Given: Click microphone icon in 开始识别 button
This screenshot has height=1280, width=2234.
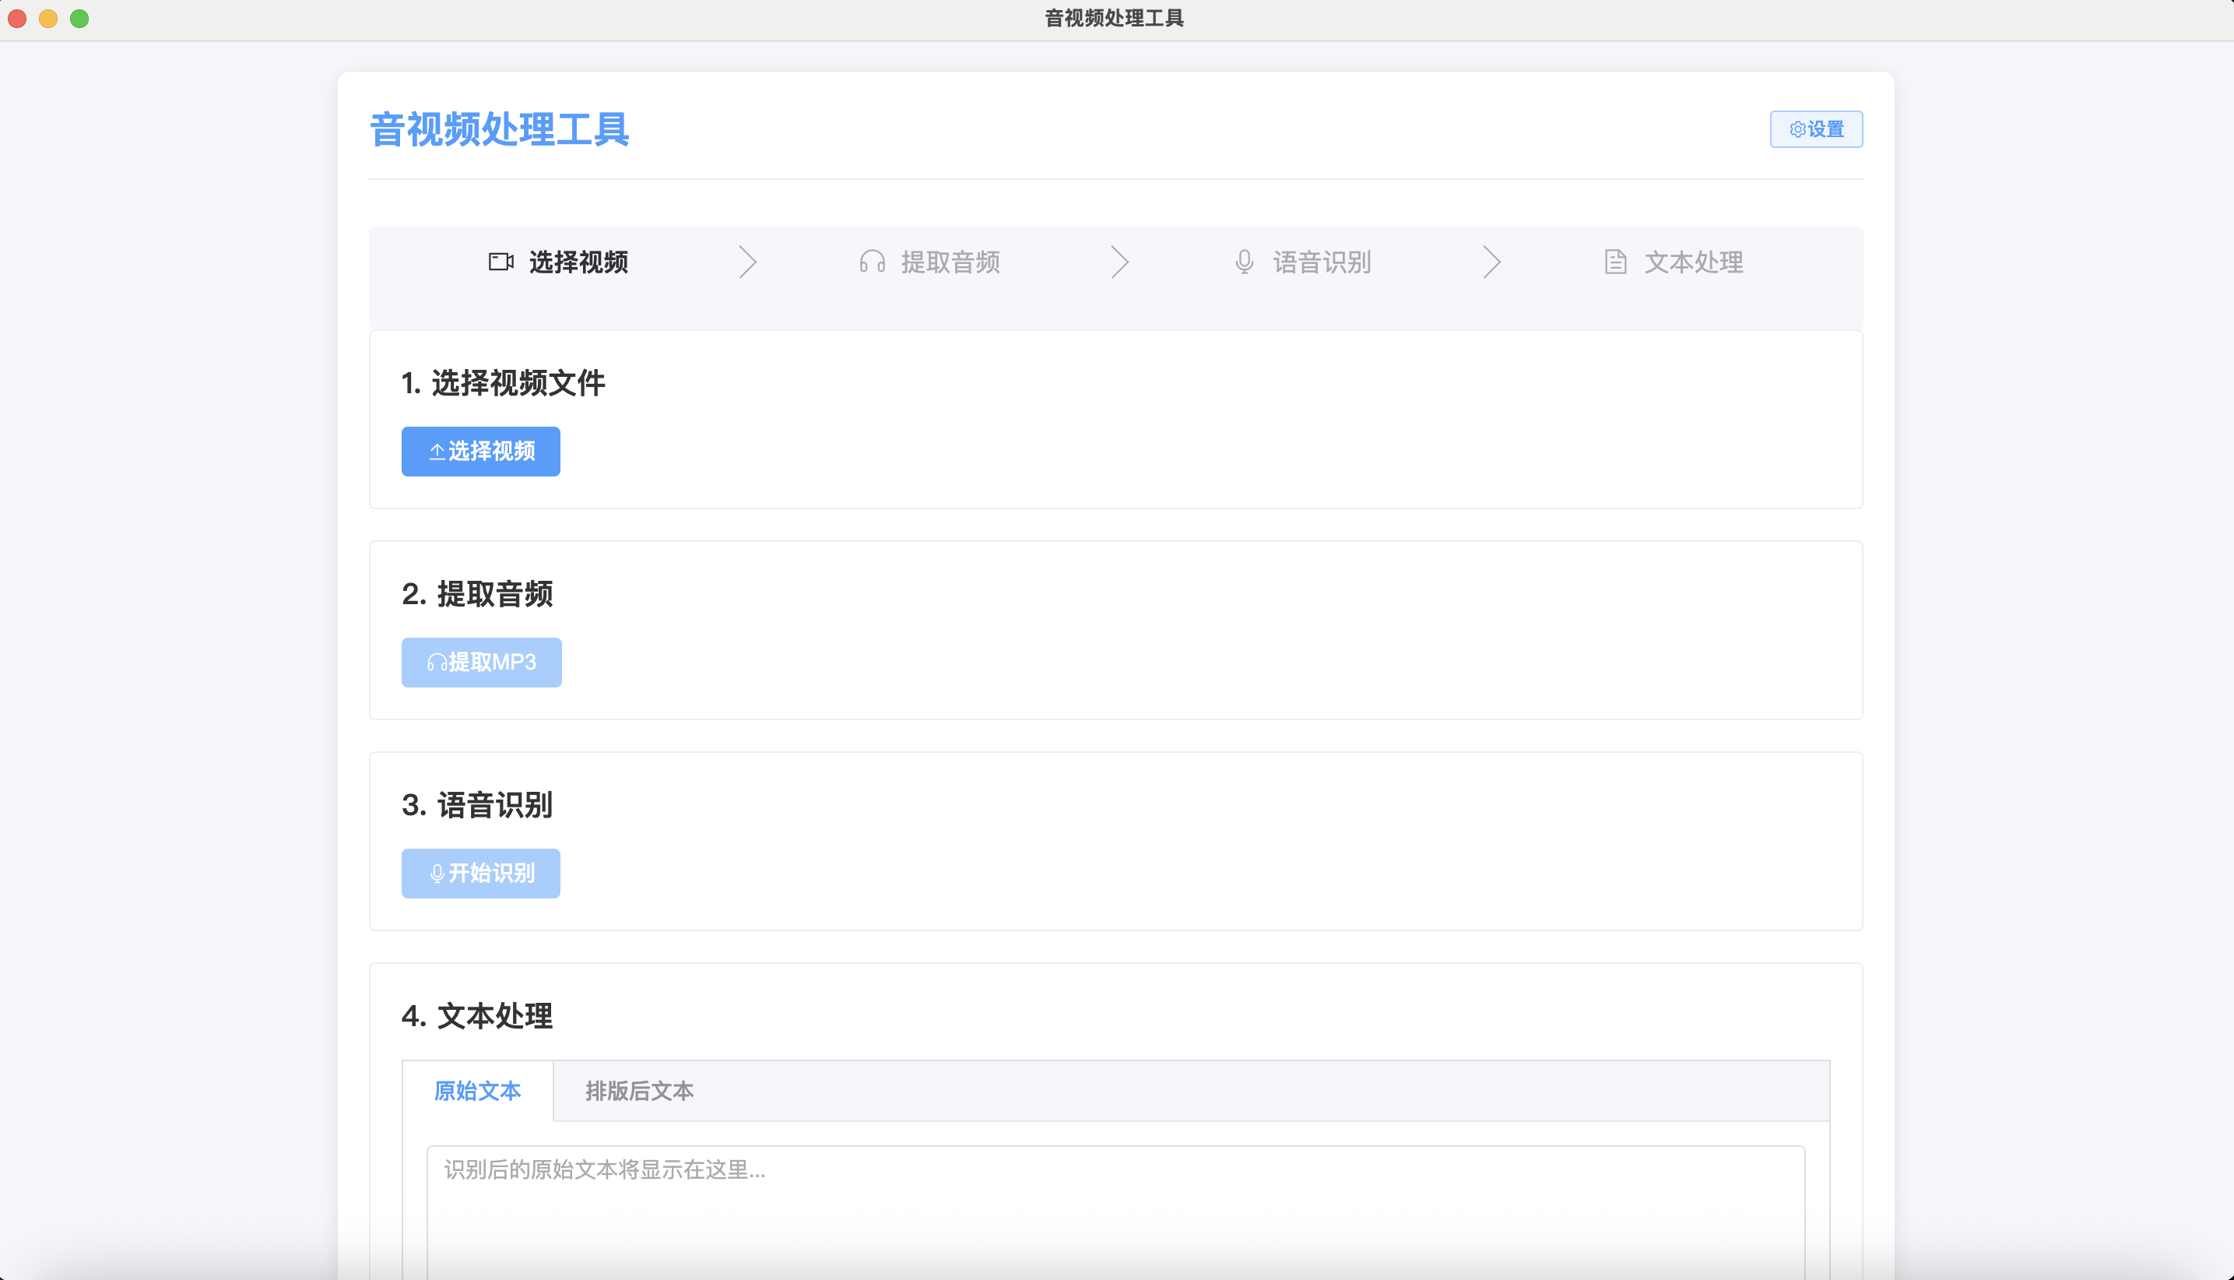Looking at the screenshot, I should (x=437, y=874).
